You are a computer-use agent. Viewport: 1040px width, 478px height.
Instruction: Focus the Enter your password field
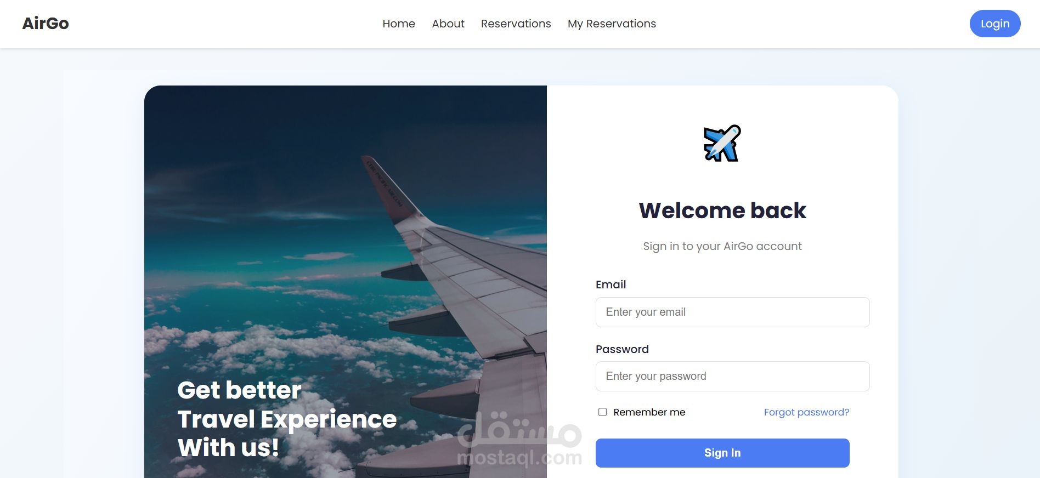point(732,376)
